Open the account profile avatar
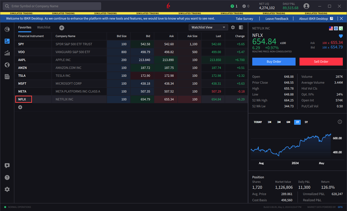347x211 pixels. point(306,6)
